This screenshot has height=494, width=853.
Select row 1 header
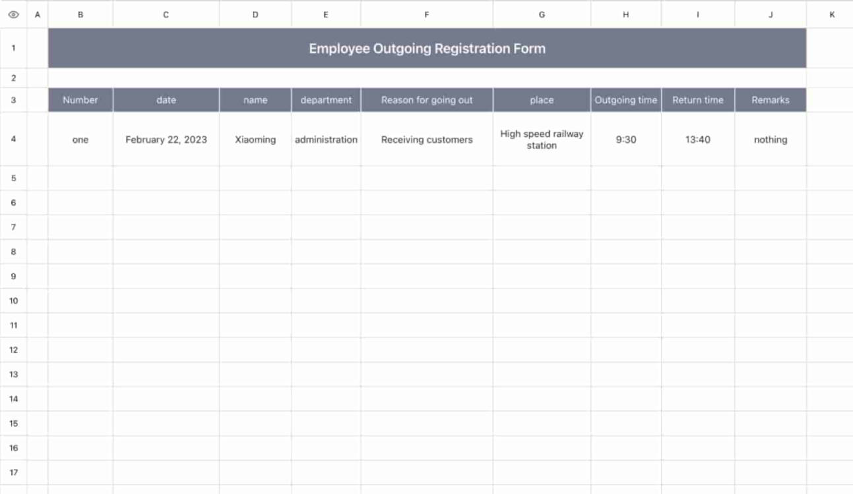(13, 48)
